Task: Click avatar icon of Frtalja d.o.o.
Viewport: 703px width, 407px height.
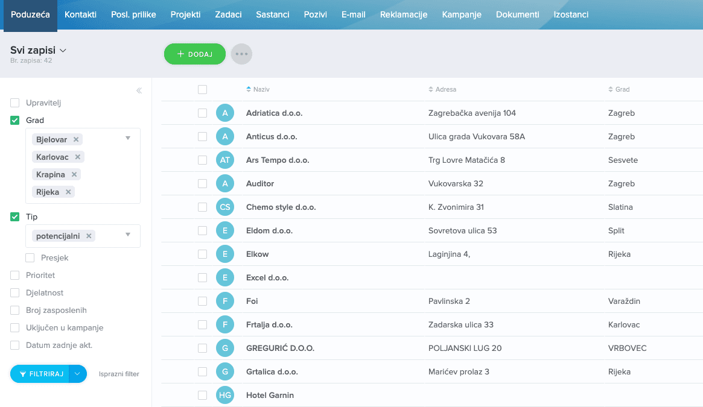Action: [225, 324]
